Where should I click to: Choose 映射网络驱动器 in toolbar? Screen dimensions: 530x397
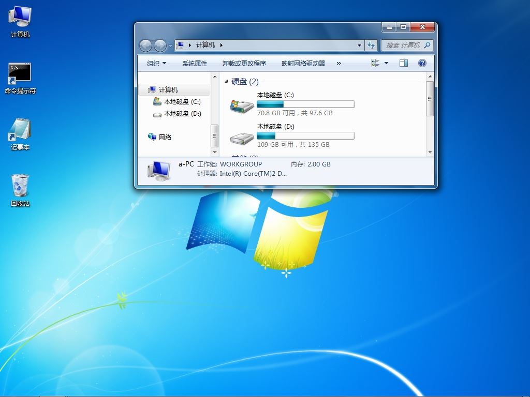point(303,63)
